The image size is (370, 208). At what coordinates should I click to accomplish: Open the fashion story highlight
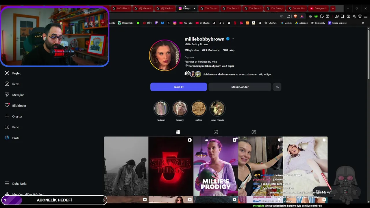(161, 108)
